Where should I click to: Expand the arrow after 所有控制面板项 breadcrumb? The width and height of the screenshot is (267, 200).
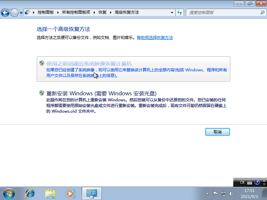tap(94, 12)
